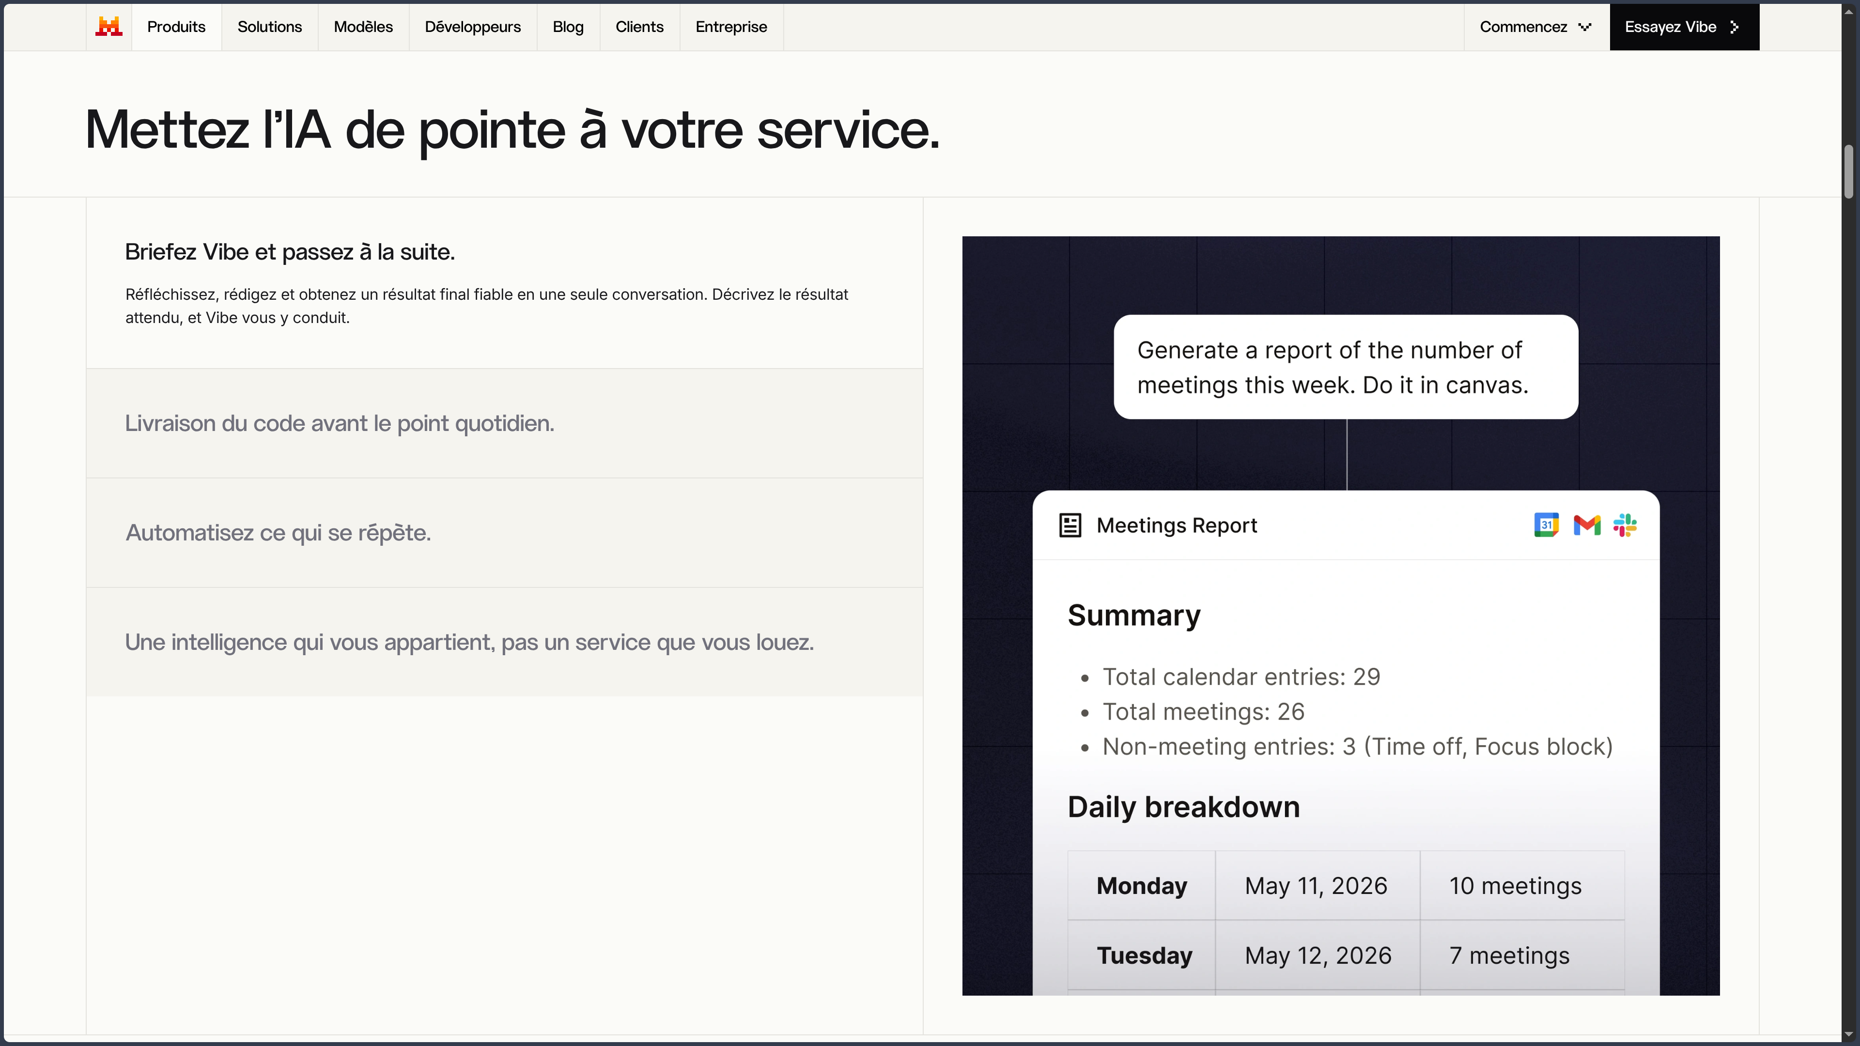Open the Modèles menu
Image resolution: width=1860 pixels, height=1046 pixels.
(363, 27)
